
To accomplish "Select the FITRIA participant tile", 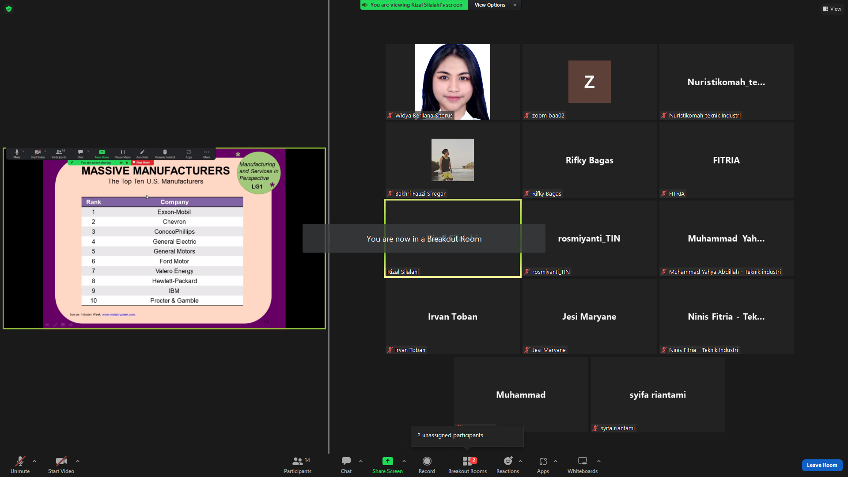I will [x=726, y=160].
